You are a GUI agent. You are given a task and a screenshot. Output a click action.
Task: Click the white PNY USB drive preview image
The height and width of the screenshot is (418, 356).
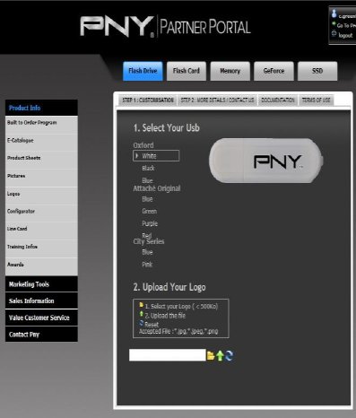266,161
